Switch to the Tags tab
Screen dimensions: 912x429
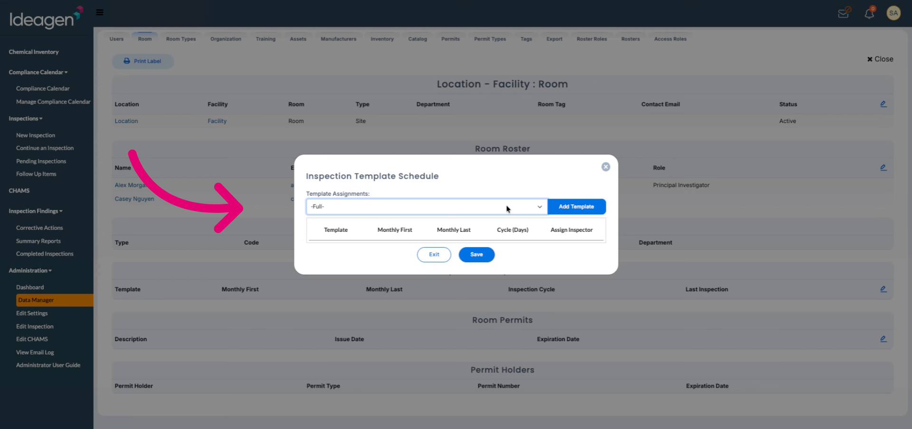pos(526,39)
